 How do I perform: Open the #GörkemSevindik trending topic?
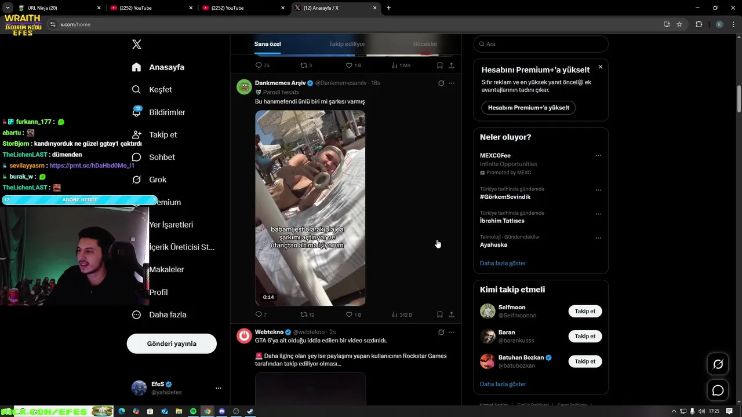coord(505,197)
